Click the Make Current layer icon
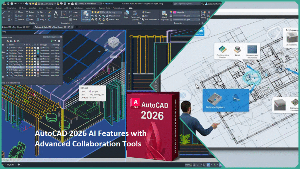Viewport: 300px width, 169px height. click(113, 16)
